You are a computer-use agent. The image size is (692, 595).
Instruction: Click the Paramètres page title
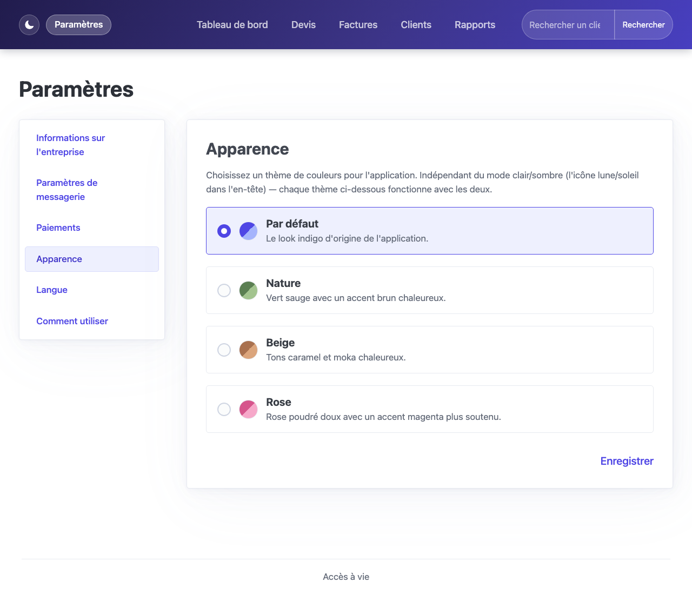(76, 89)
